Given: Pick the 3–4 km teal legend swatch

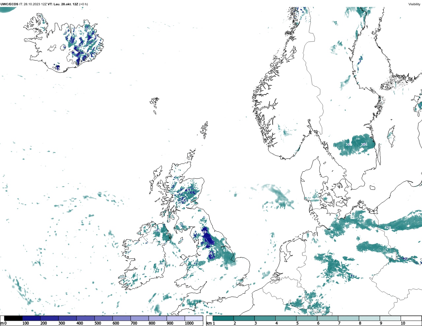Looking at the screenshot, I should pyautogui.click(x=265, y=318).
